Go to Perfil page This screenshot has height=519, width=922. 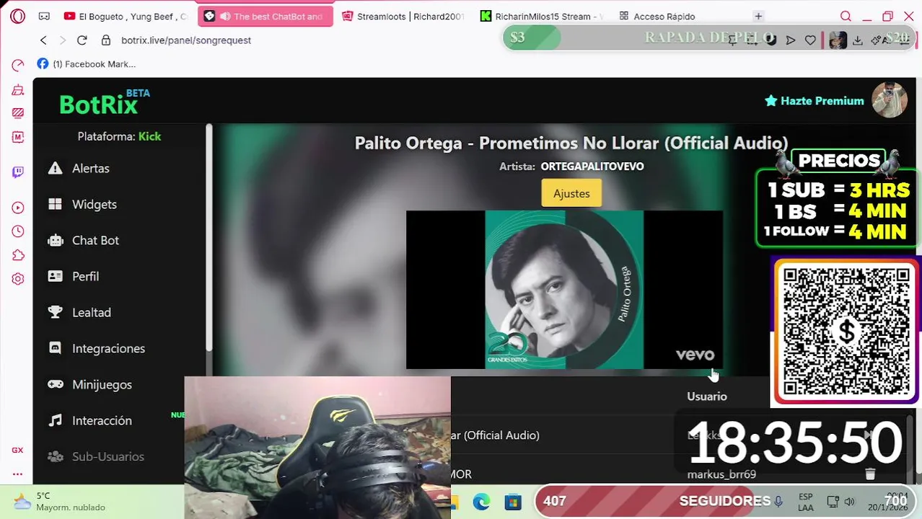point(85,276)
